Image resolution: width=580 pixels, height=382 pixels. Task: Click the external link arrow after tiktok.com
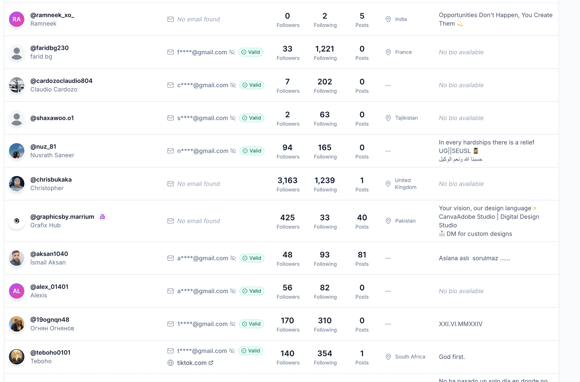(x=211, y=363)
